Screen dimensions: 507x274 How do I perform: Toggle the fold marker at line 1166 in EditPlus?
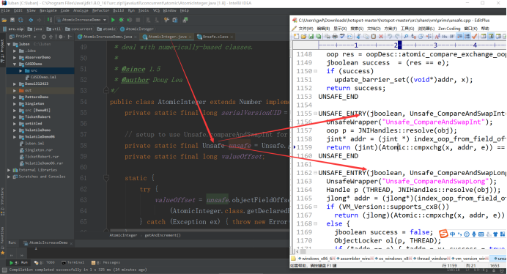(x=315, y=207)
